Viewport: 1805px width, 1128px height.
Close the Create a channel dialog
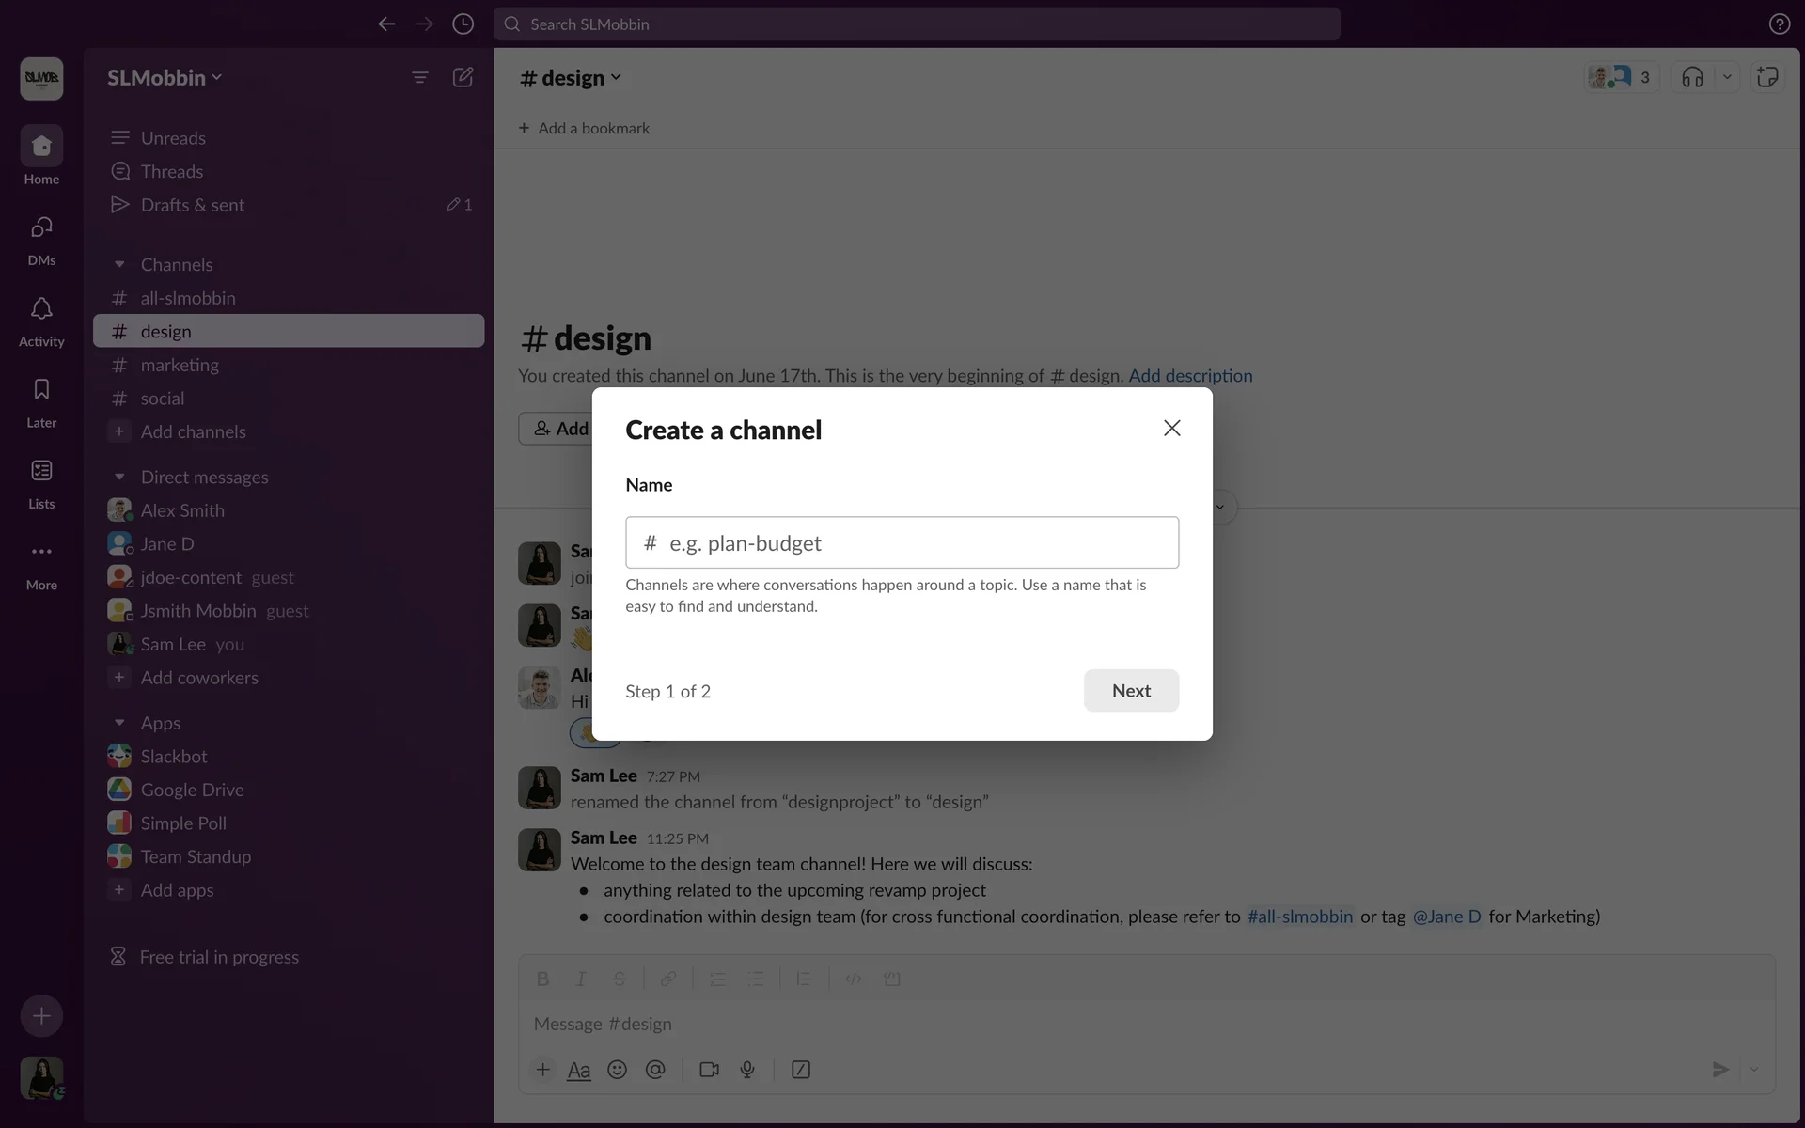pyautogui.click(x=1171, y=428)
